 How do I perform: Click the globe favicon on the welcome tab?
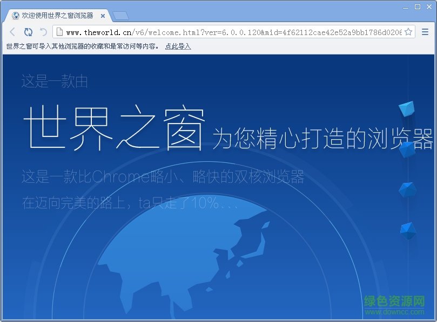(15, 16)
